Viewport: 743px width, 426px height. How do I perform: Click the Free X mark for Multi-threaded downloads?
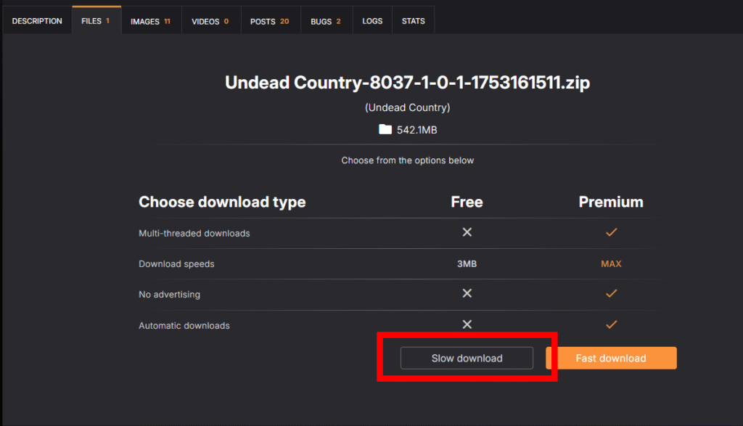[467, 232]
